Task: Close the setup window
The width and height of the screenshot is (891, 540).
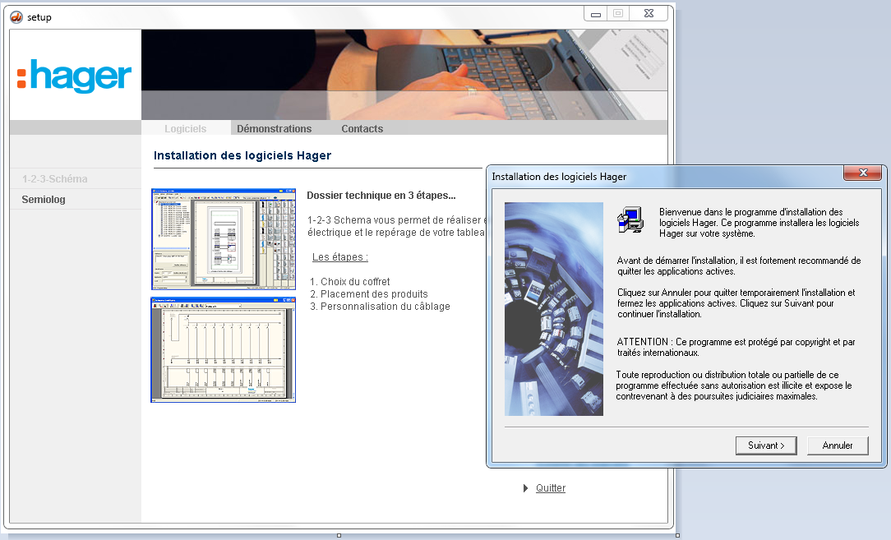Action: (649, 14)
